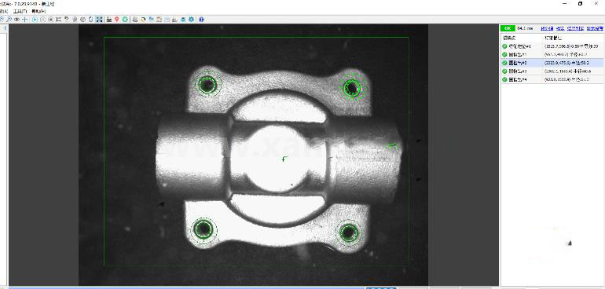Click the blue help info icon

[x=201, y=20]
